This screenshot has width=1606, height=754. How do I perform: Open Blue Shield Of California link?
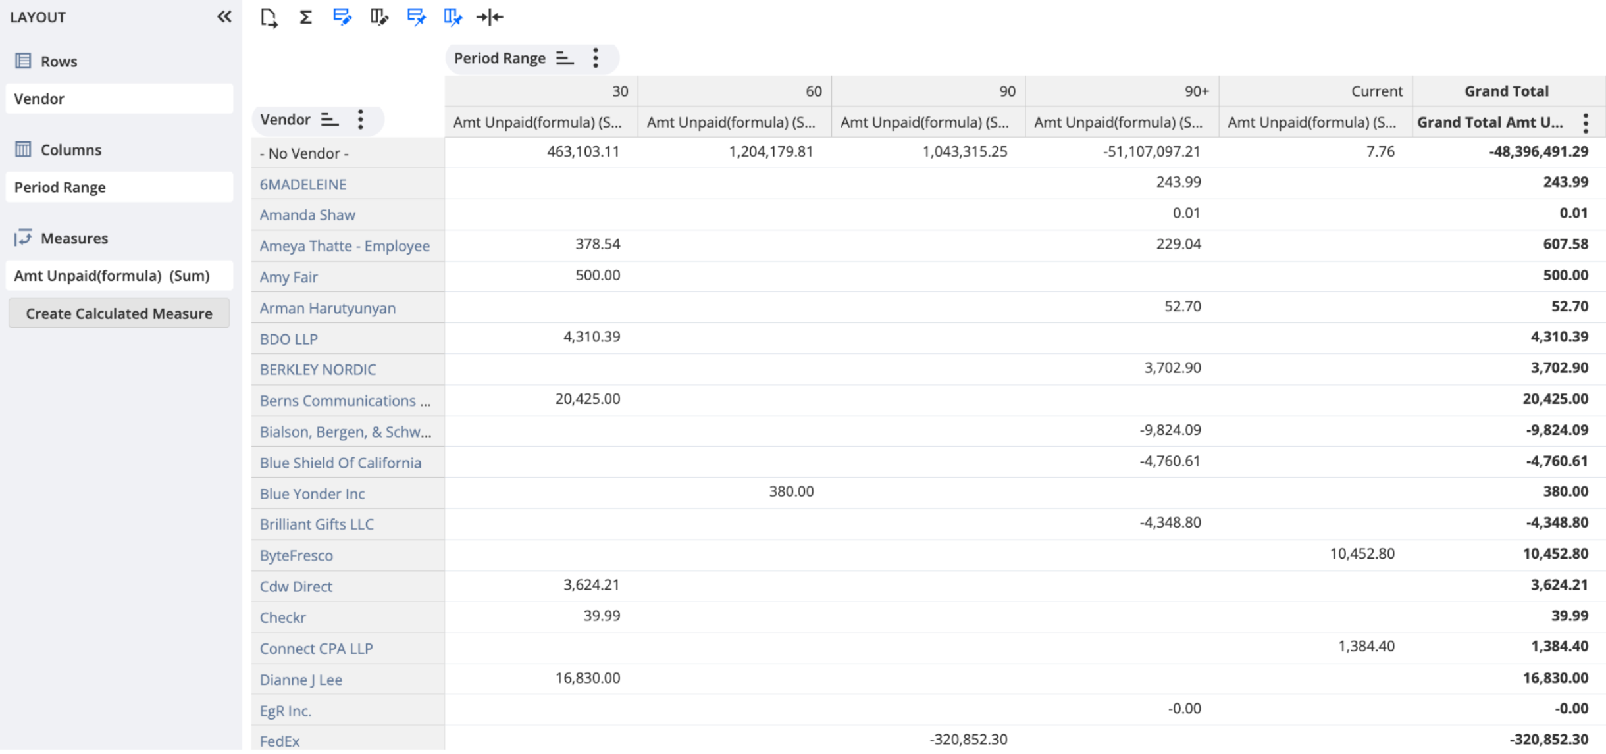tap(340, 463)
